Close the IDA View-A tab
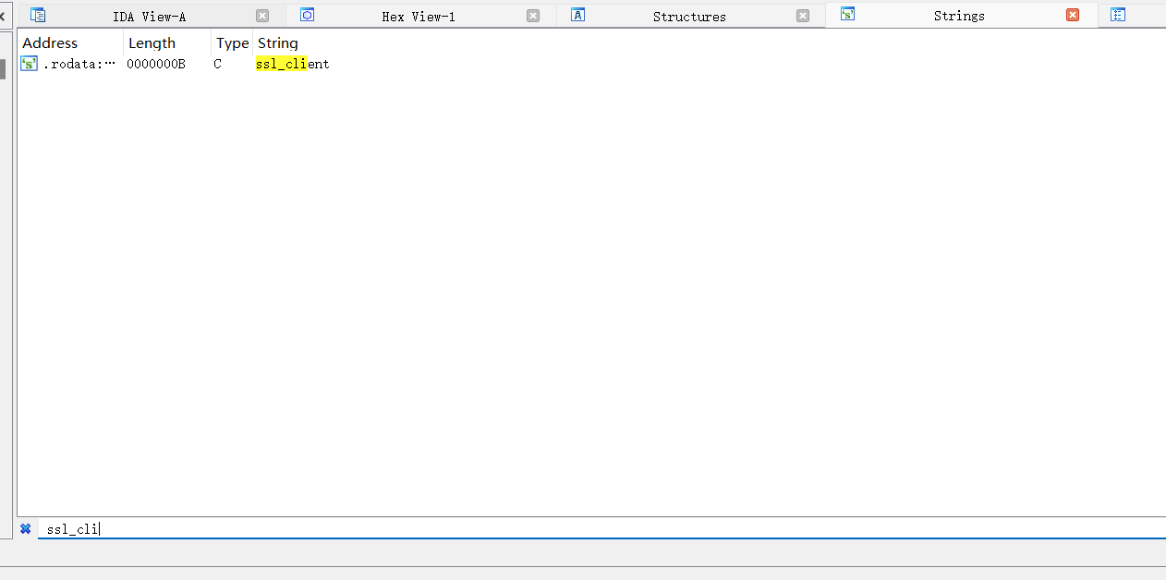 (x=262, y=16)
